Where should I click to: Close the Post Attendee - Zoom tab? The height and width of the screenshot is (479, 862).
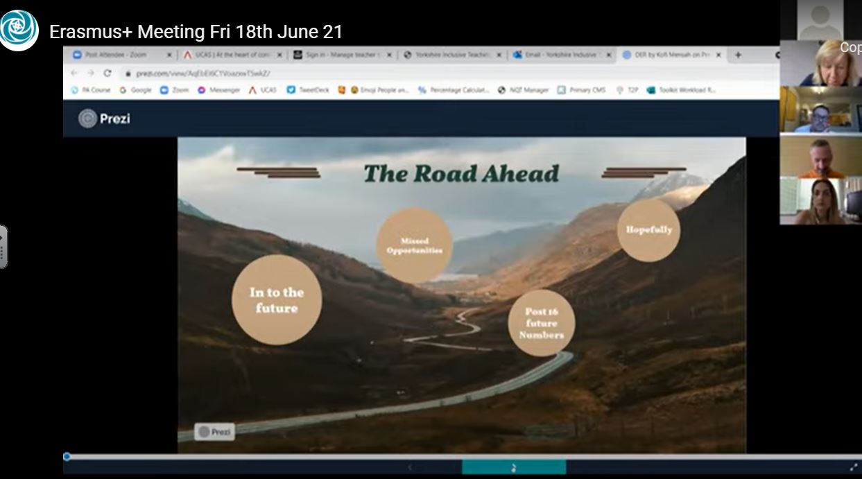point(169,55)
